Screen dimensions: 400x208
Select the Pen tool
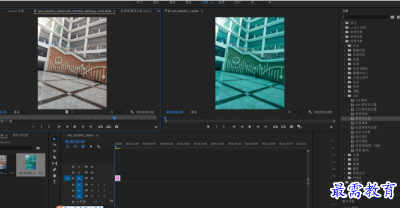(55, 170)
